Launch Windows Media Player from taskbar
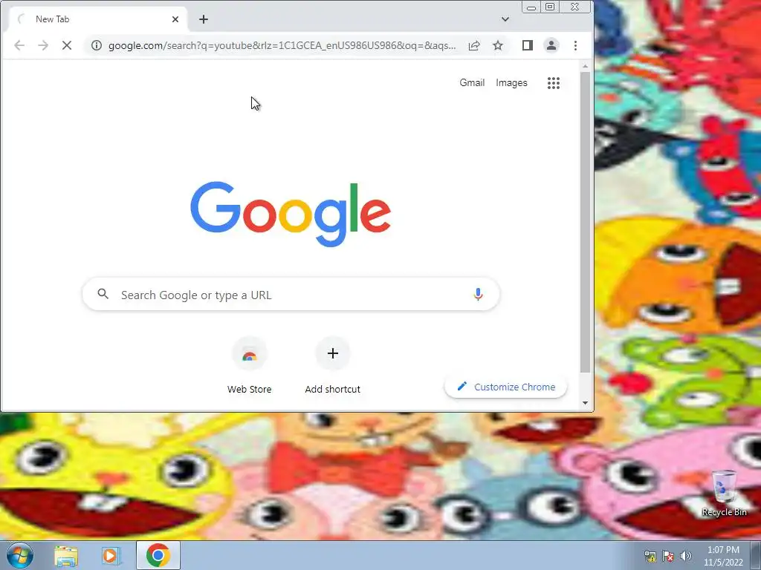The height and width of the screenshot is (570, 761). [111, 556]
